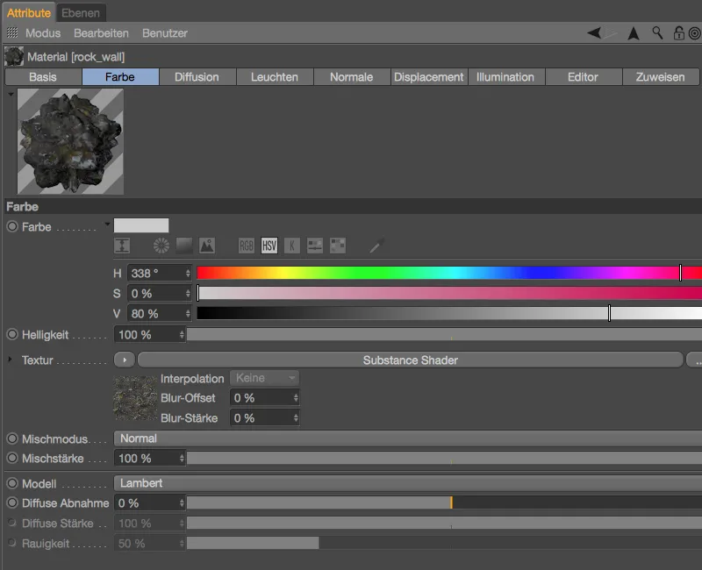Toggle Mischstärke animation circle
The image size is (702, 570).
tap(12, 458)
